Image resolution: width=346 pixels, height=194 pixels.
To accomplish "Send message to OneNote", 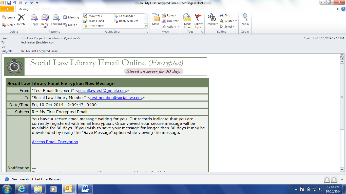I will [170, 21].
